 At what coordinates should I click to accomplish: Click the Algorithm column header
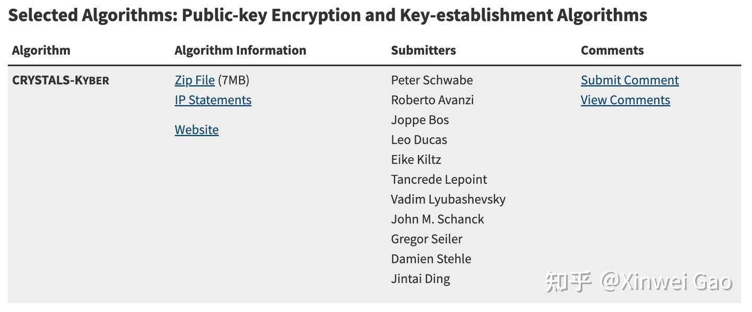pyautogui.click(x=41, y=51)
